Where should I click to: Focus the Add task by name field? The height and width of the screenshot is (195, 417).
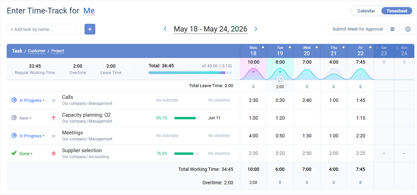[x=41, y=29]
